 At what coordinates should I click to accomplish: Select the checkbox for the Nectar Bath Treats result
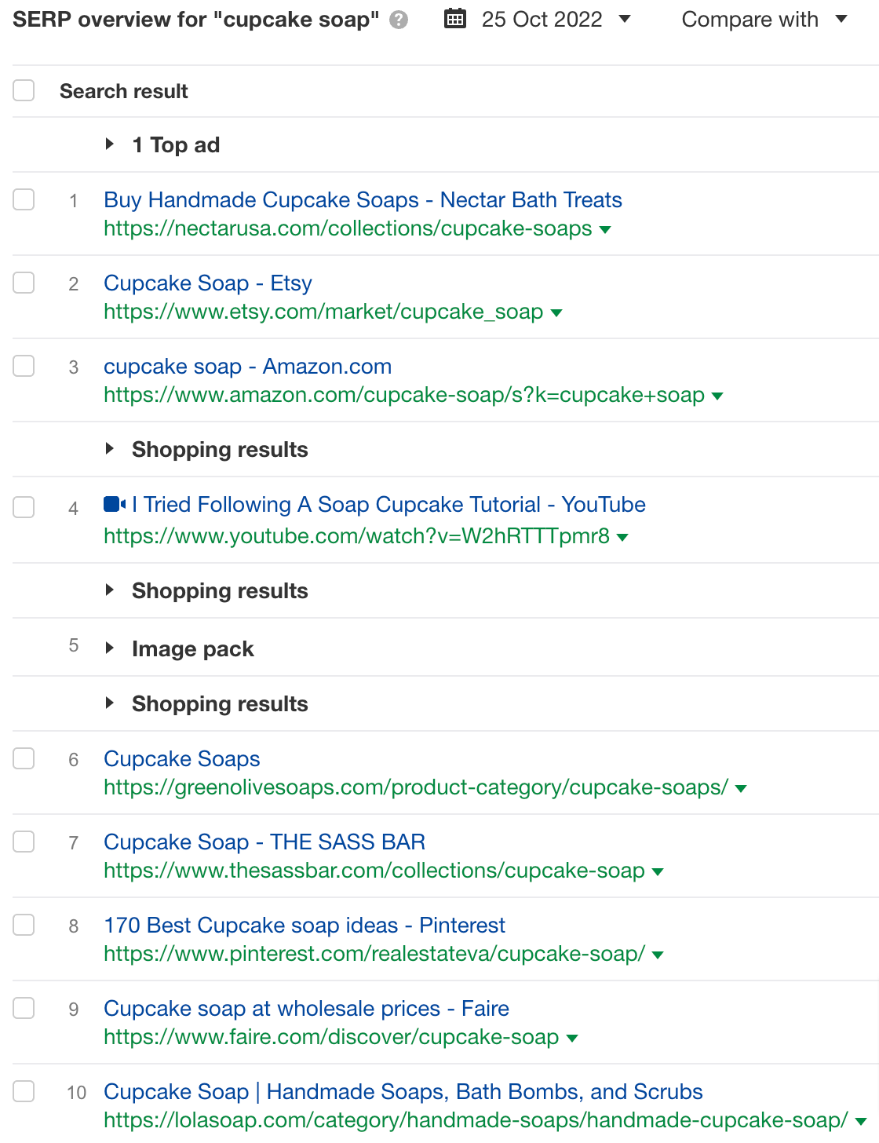24,199
